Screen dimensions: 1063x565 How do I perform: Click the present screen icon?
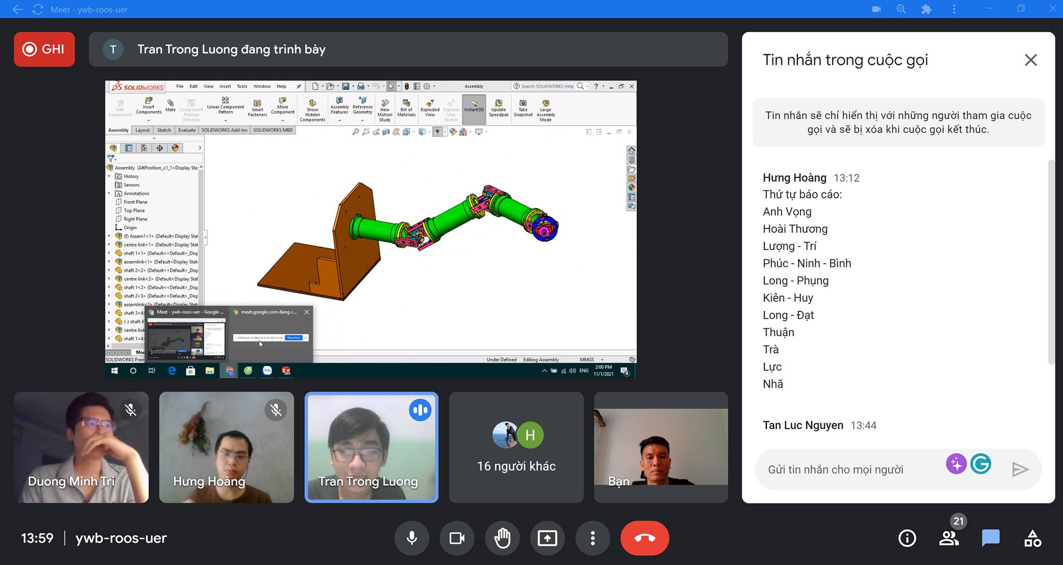tap(547, 538)
